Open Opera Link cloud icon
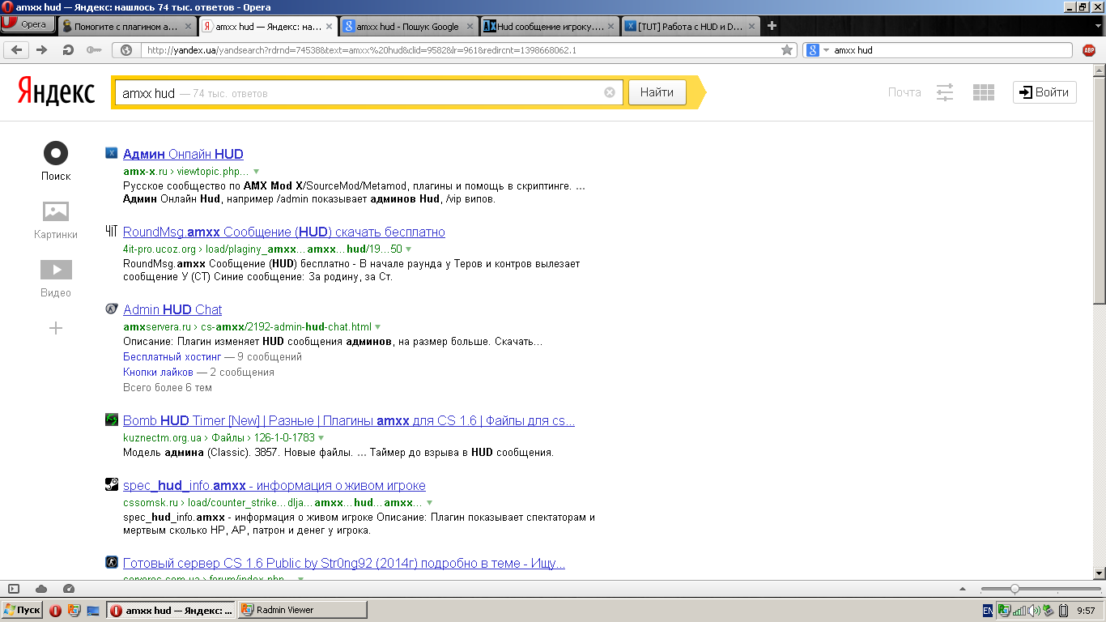Viewport: 1106px width, 622px height. click(41, 589)
